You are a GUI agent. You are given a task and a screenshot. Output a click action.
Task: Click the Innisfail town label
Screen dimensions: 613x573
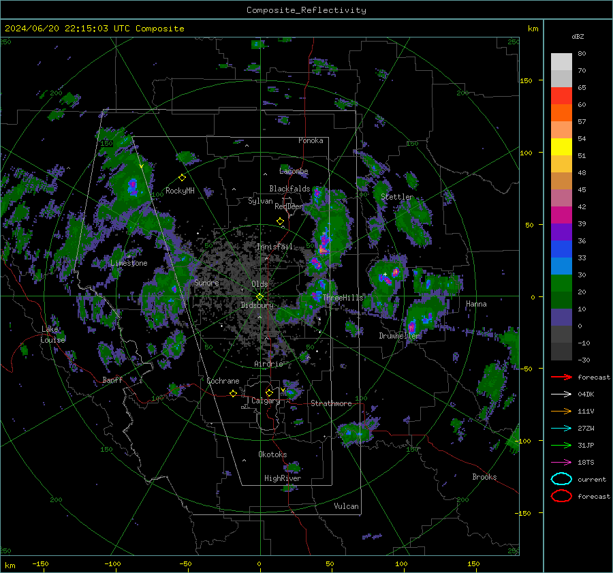pos(274,247)
